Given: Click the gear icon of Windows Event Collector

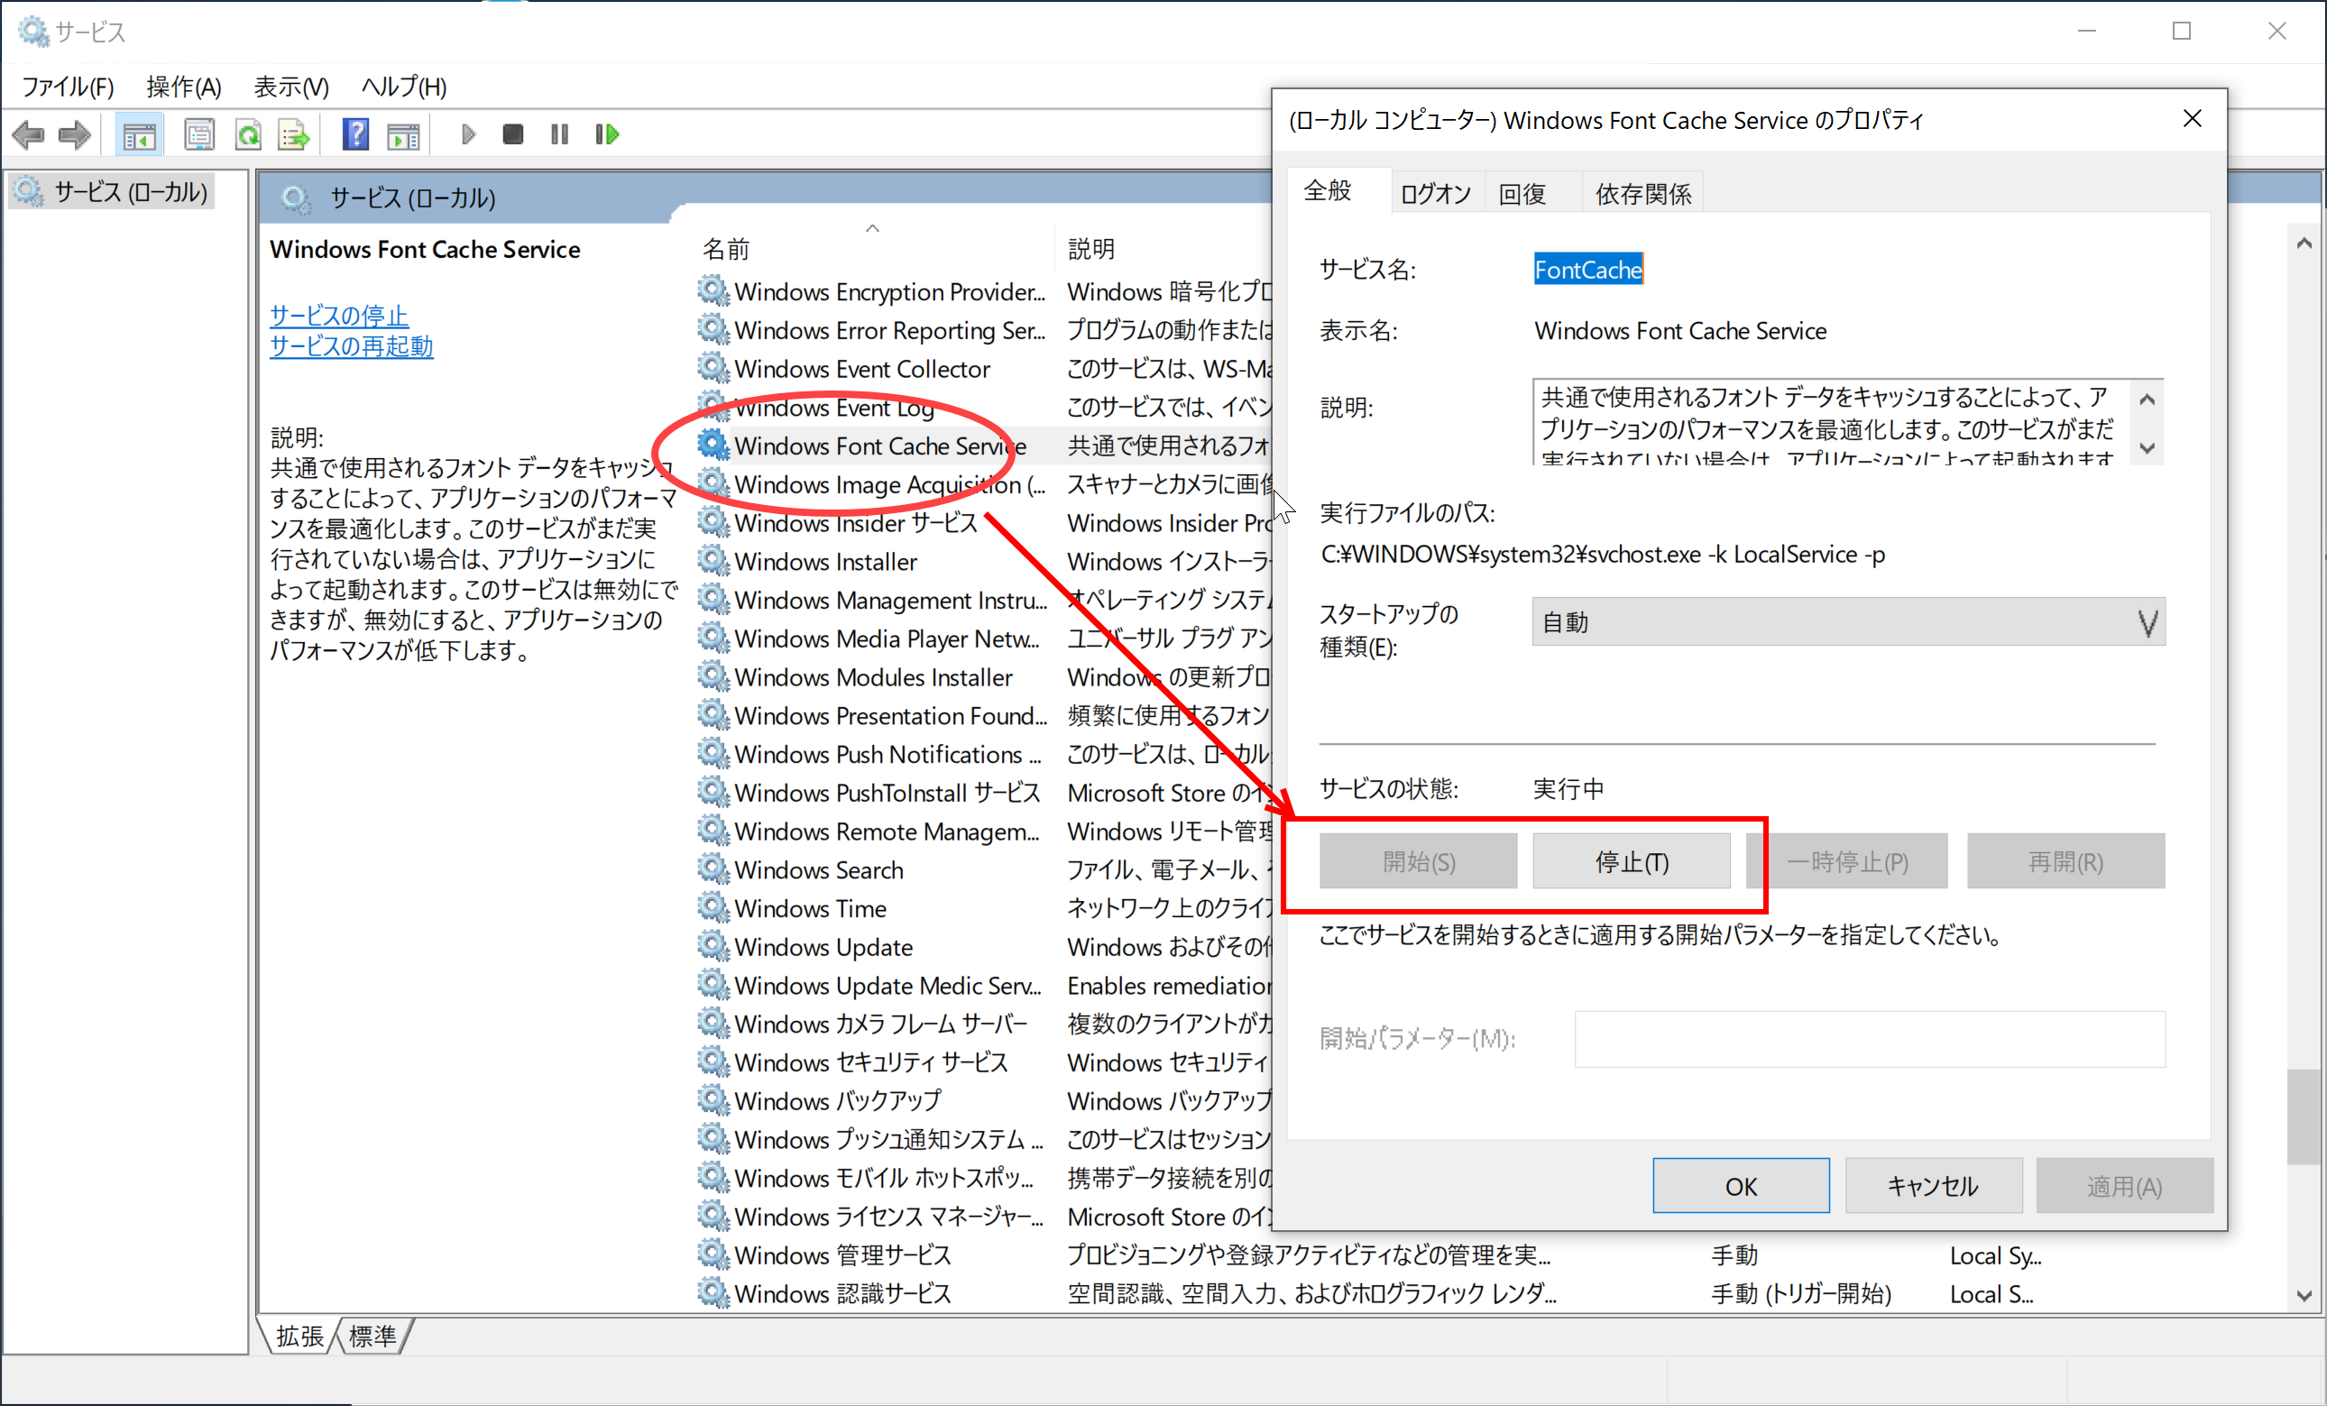Looking at the screenshot, I should coord(713,367).
